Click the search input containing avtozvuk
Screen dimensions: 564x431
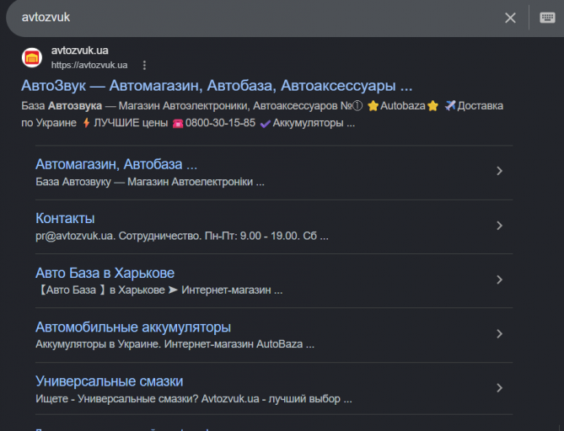252,17
